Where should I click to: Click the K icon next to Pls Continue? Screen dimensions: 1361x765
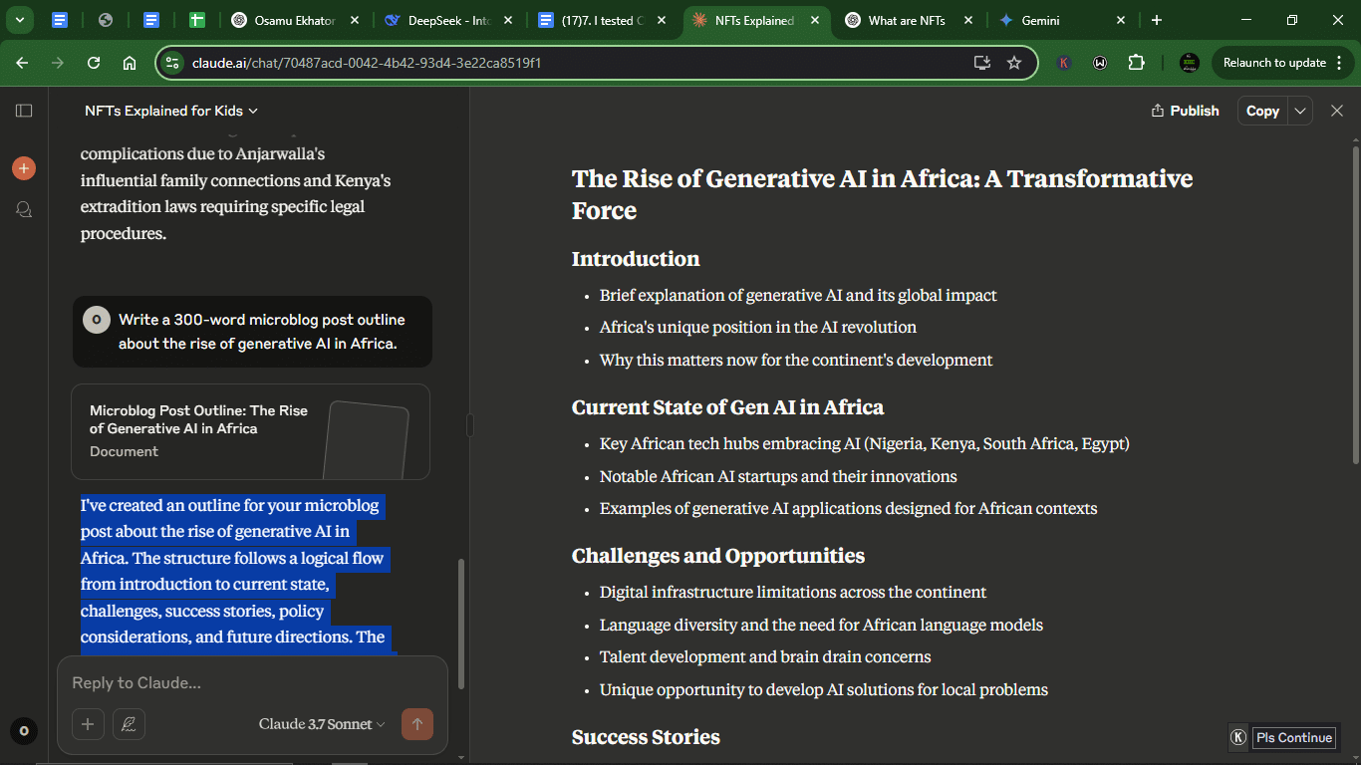[x=1238, y=737]
